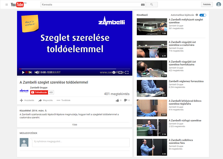Click the 401 megtekintés view count
The width and height of the screenshot is (223, 159).
(117, 94)
